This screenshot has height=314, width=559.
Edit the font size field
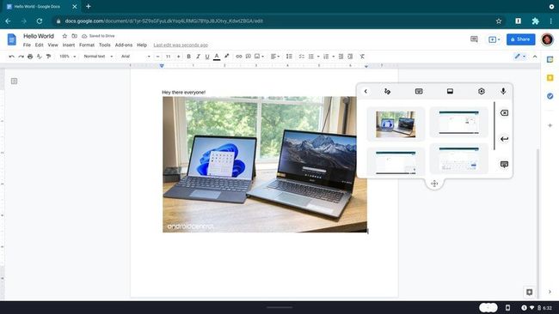point(169,57)
